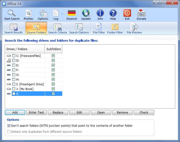Viewport: 180px width, 142px height.
Task: Click the Start Search magnifier icon
Action: pyautogui.click(x=11, y=13)
